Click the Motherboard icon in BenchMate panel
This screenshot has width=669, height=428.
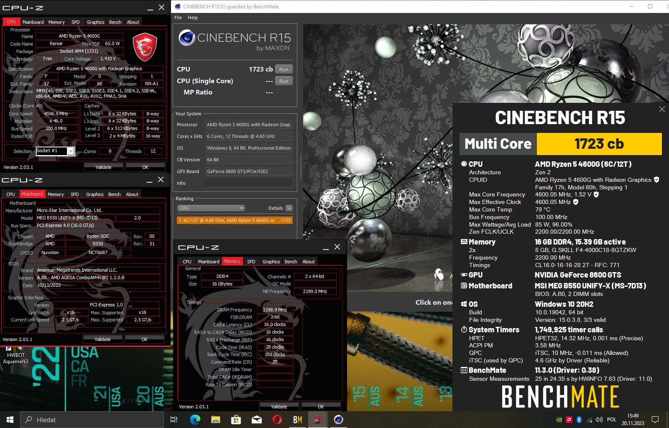click(x=464, y=285)
